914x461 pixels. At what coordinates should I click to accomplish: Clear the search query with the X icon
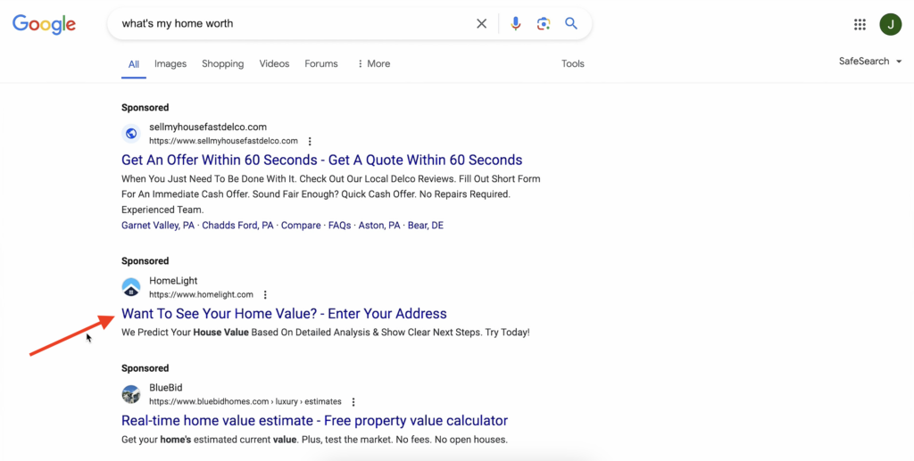pyautogui.click(x=481, y=24)
